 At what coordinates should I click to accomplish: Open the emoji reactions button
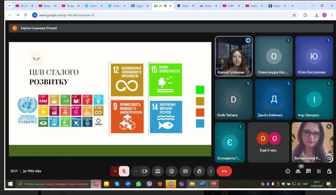coord(171,171)
